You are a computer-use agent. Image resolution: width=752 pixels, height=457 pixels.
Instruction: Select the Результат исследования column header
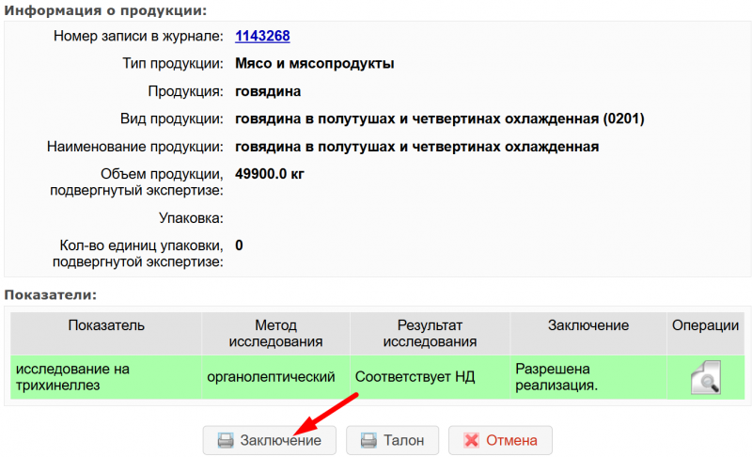(x=430, y=333)
